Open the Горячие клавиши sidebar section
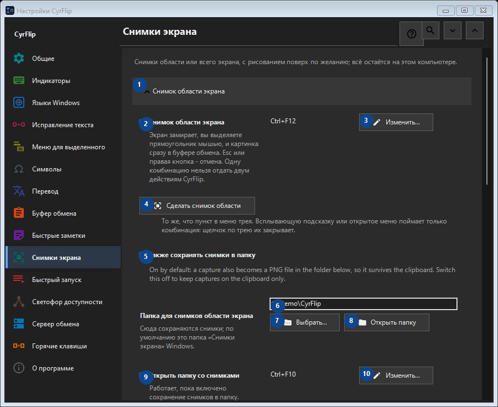 point(63,346)
